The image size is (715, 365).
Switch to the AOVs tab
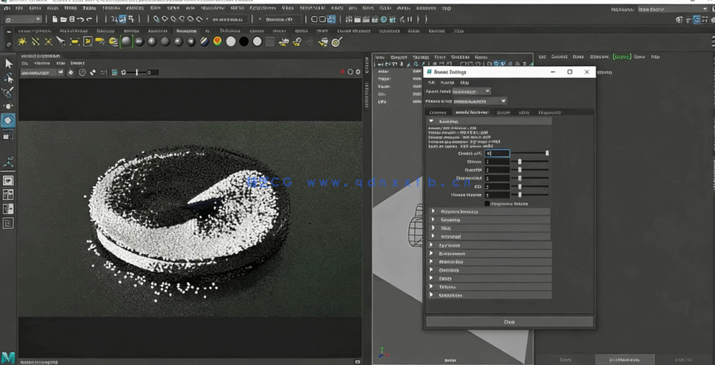click(524, 112)
